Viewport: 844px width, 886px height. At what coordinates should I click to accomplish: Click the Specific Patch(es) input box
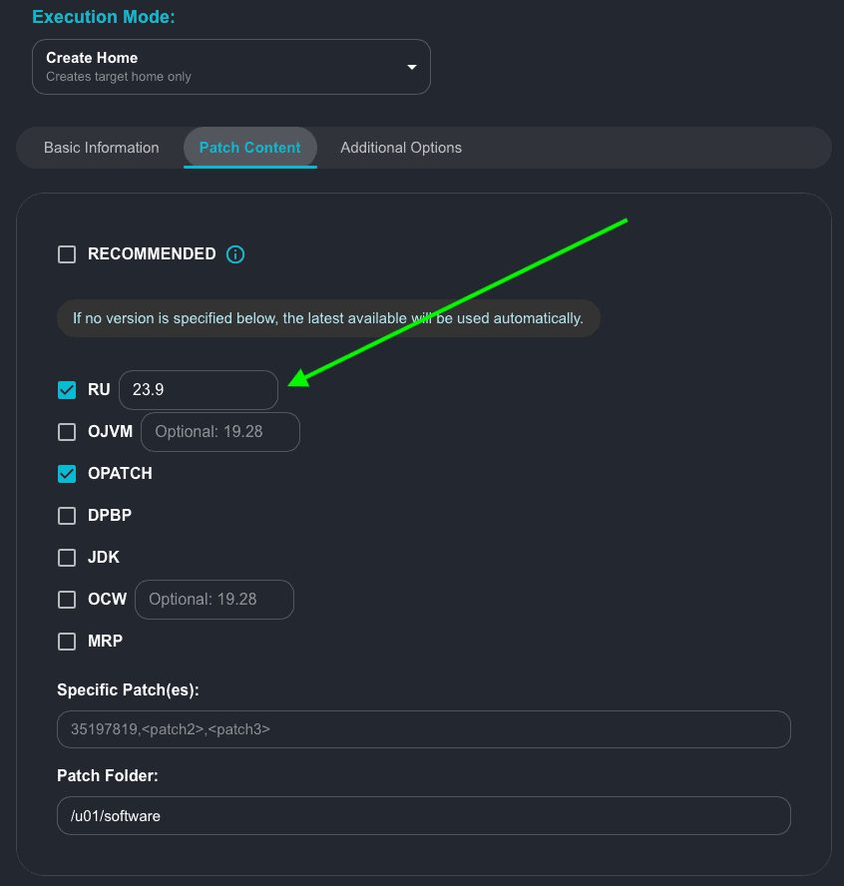click(423, 729)
